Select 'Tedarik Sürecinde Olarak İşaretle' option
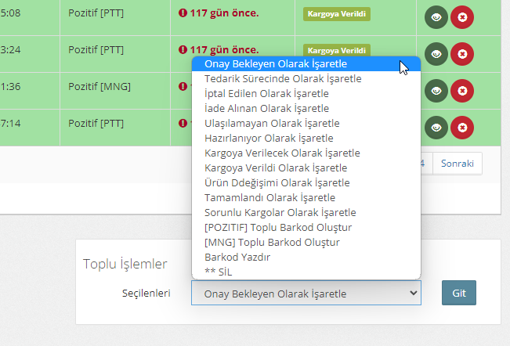Screen dimensions: 510x346 283,78
